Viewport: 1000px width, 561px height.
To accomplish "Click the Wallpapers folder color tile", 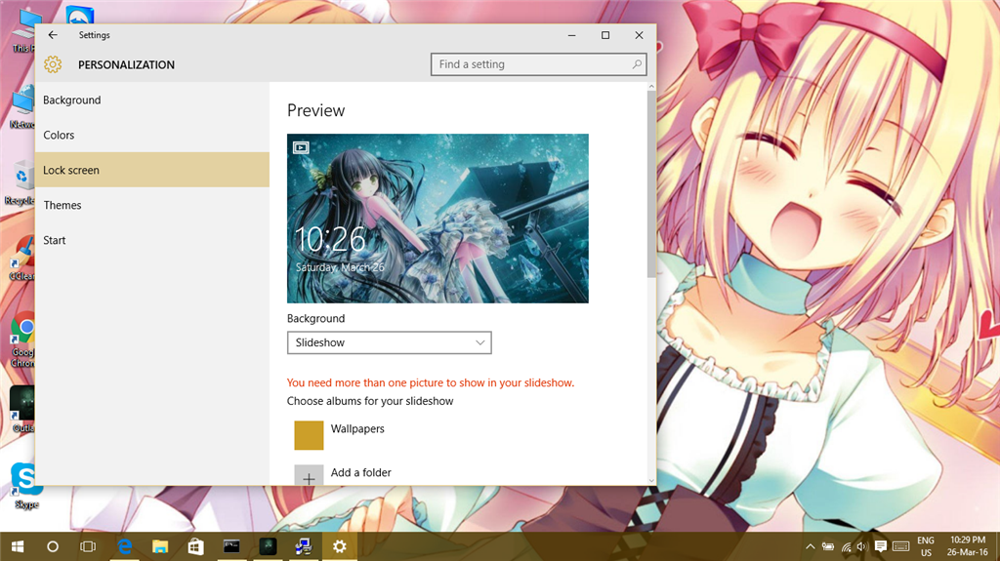I will click(309, 435).
